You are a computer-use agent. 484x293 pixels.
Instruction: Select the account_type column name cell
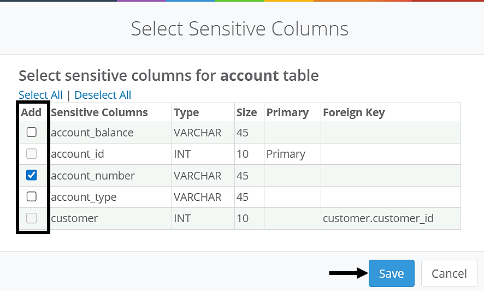84,197
